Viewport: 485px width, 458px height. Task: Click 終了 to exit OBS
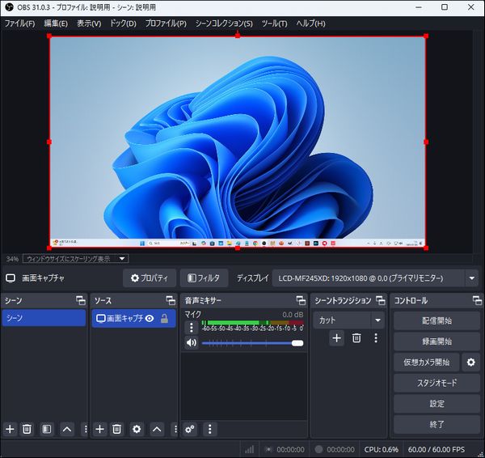436,424
